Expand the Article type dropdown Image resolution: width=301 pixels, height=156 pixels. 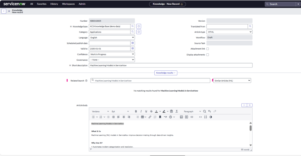coord(229,32)
